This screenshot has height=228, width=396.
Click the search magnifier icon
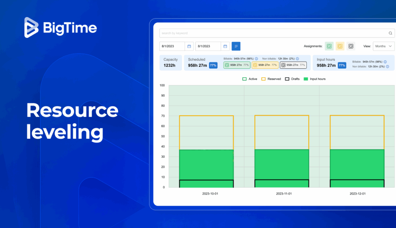[390, 33]
